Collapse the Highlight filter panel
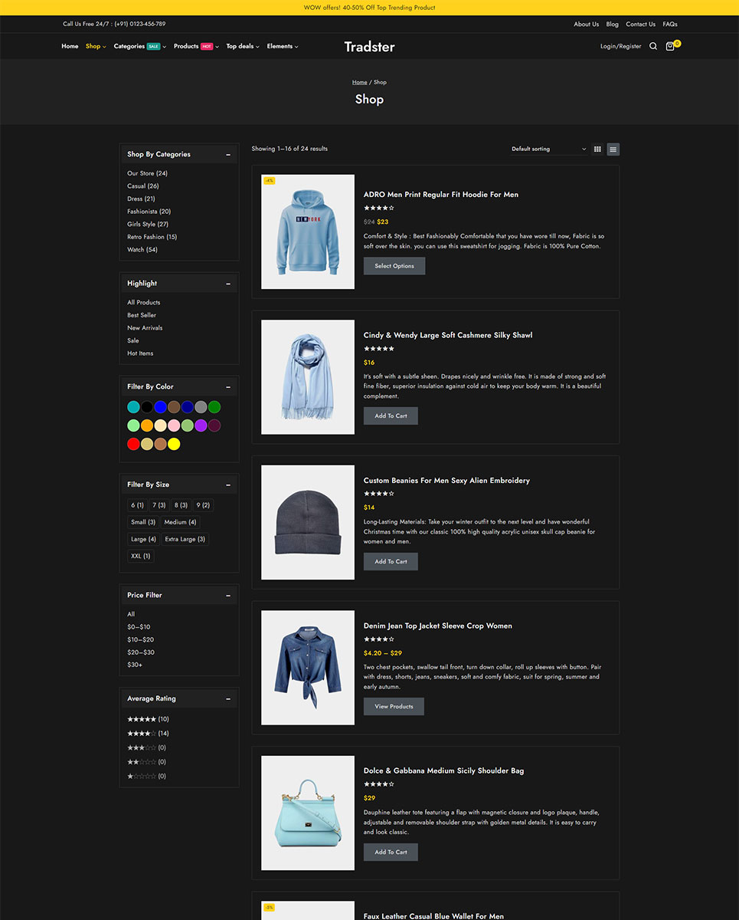 pyautogui.click(x=228, y=284)
